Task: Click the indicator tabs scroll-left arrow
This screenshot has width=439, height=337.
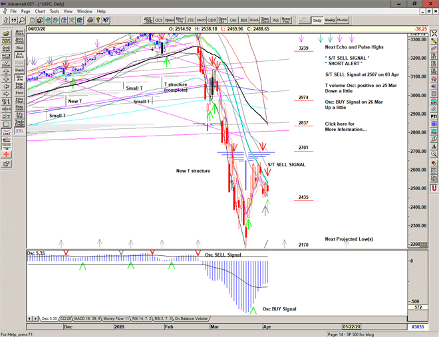Action: pyautogui.click(x=29, y=318)
